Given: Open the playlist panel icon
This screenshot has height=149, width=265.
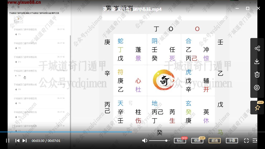Looking at the screenshot, I should click(x=255, y=141).
